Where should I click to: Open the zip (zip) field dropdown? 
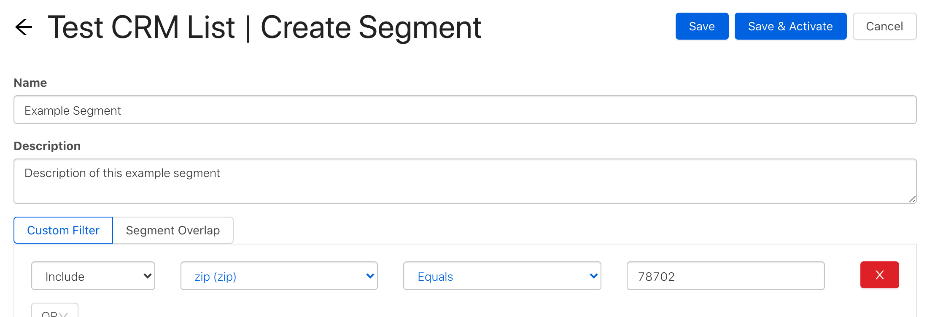pos(278,276)
